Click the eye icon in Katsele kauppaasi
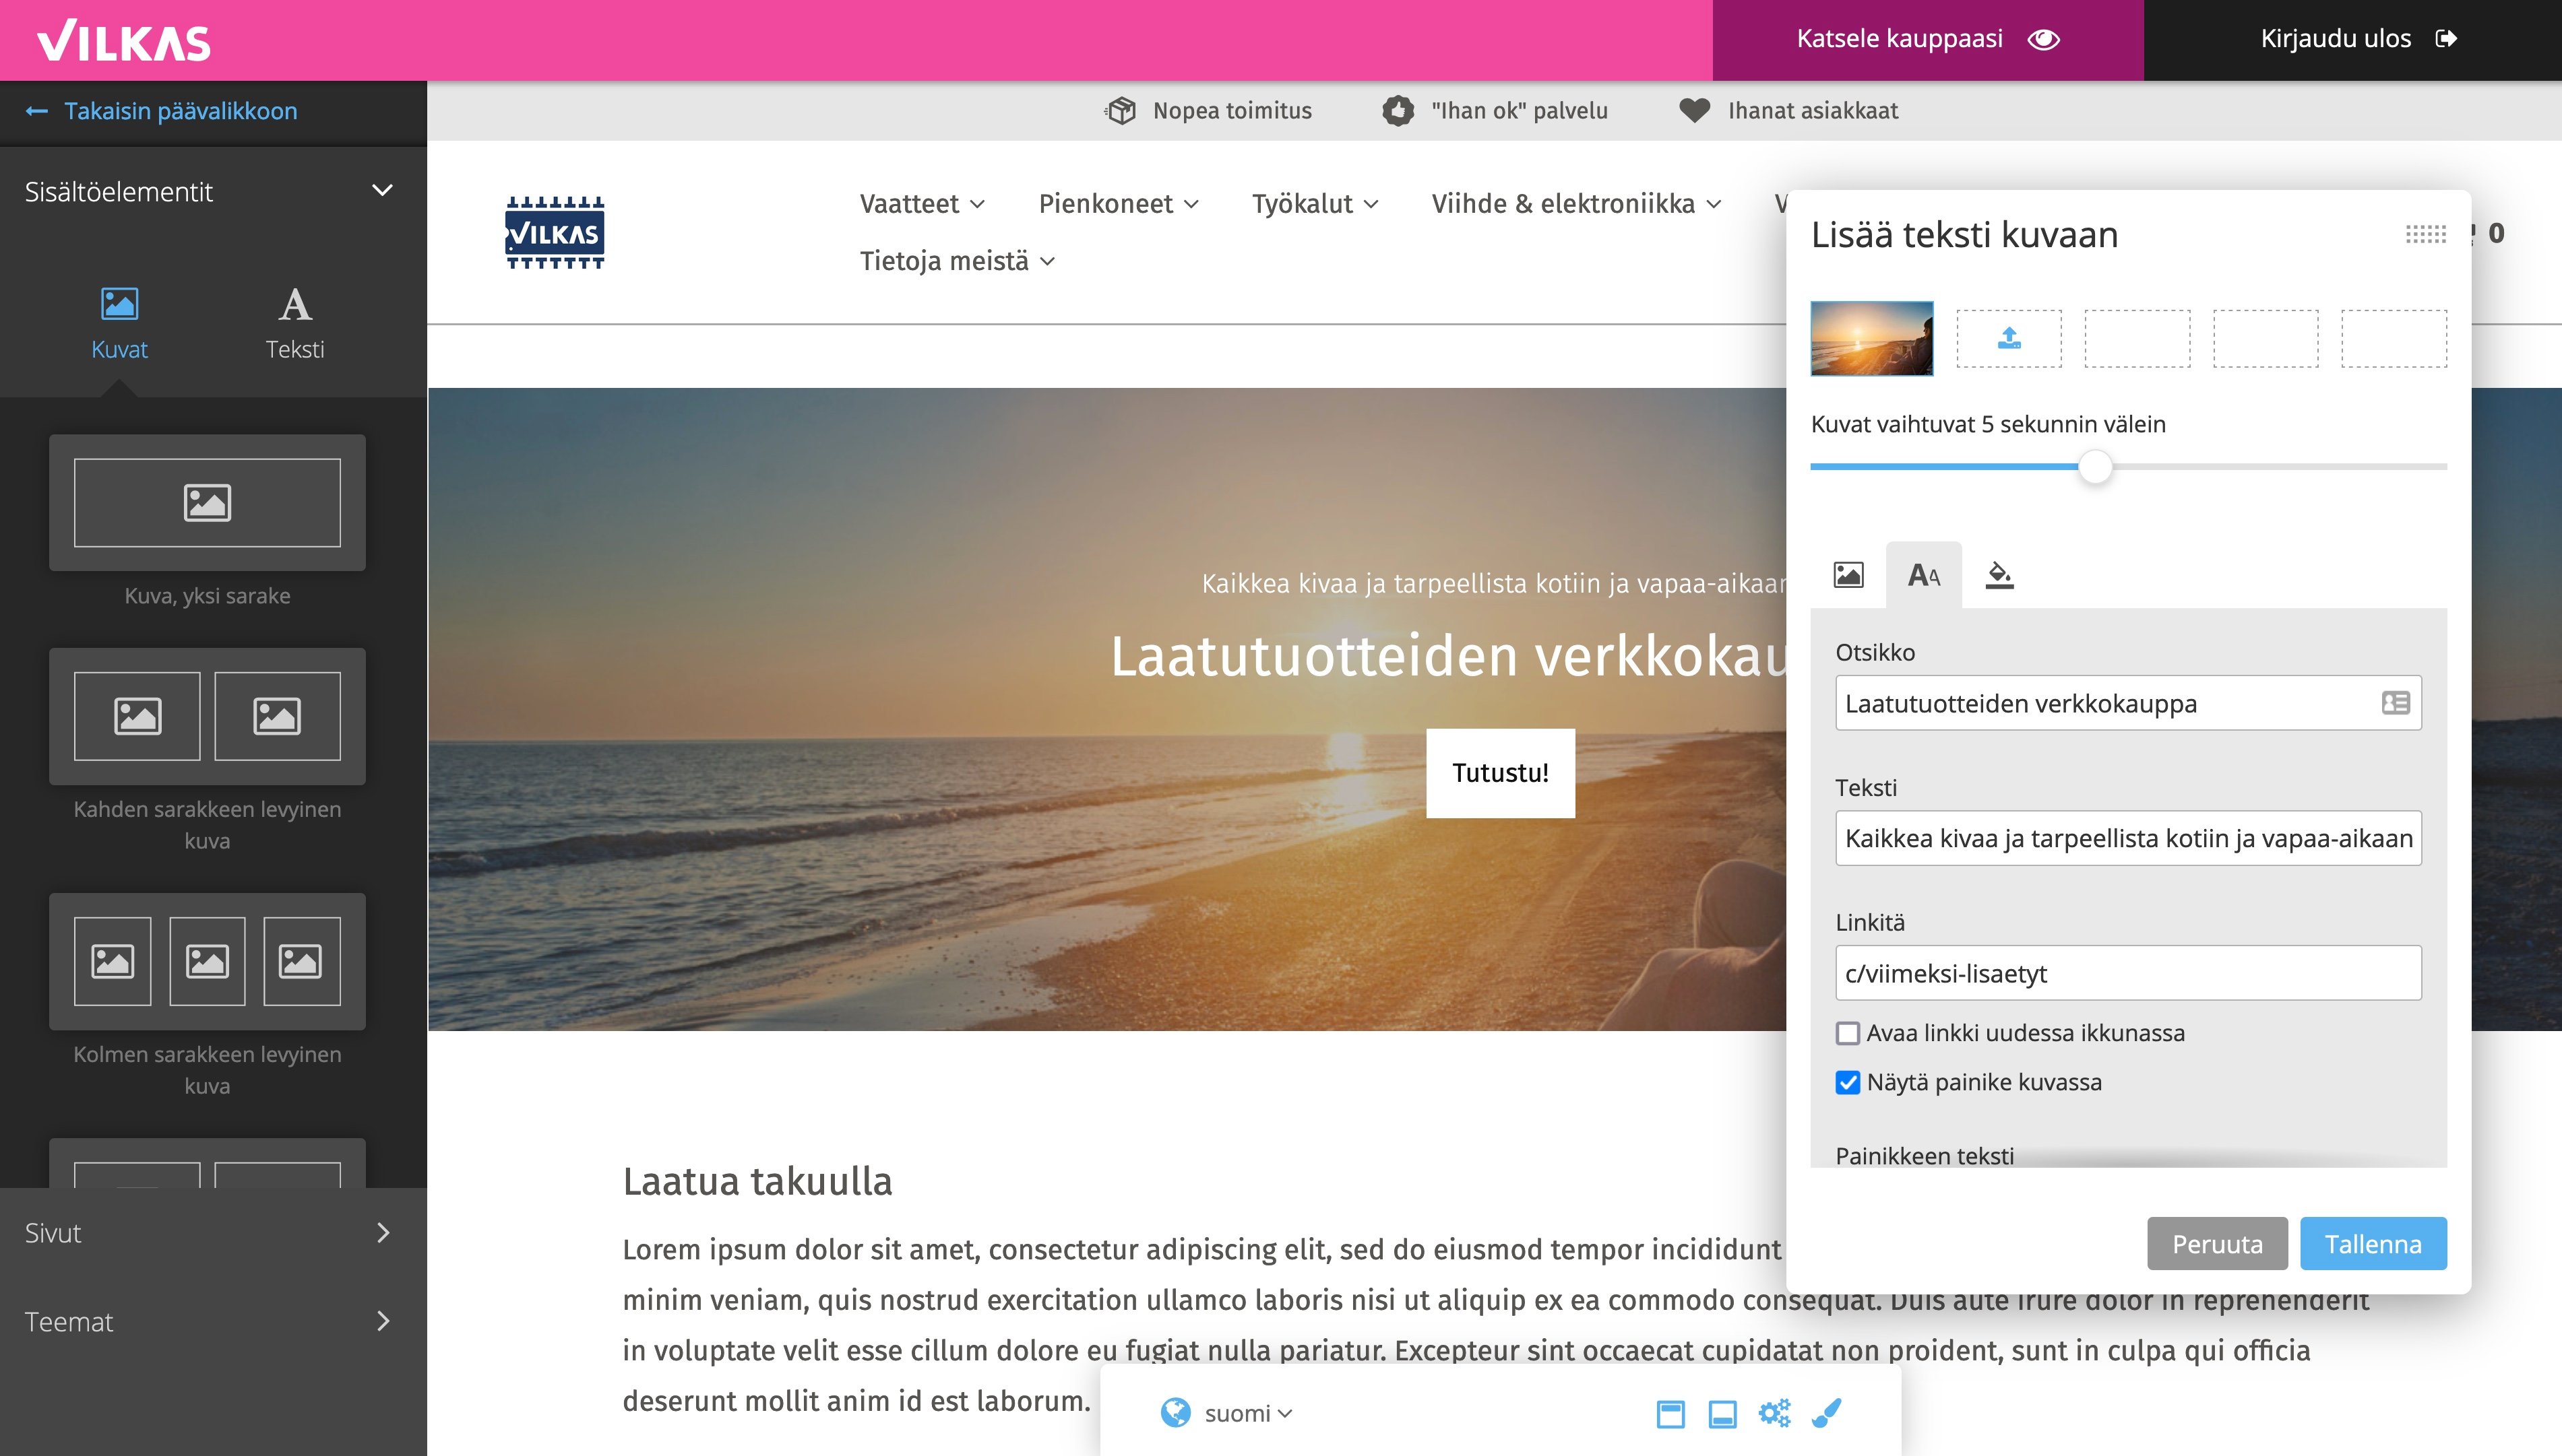 click(x=2044, y=39)
